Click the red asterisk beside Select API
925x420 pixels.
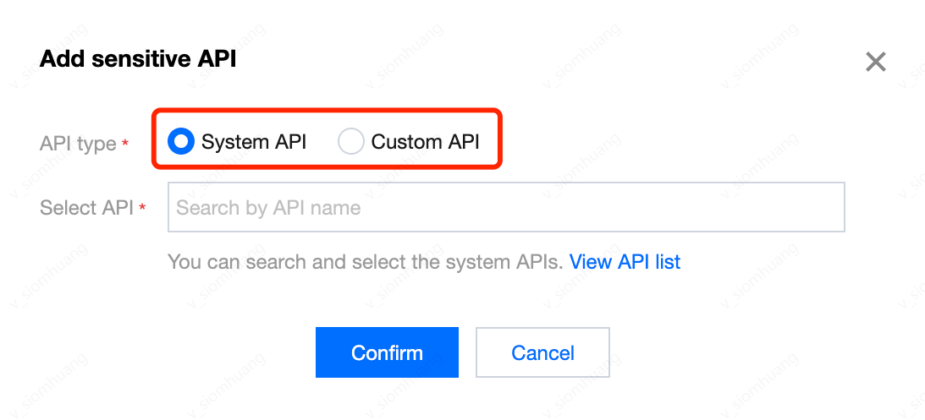click(x=142, y=208)
